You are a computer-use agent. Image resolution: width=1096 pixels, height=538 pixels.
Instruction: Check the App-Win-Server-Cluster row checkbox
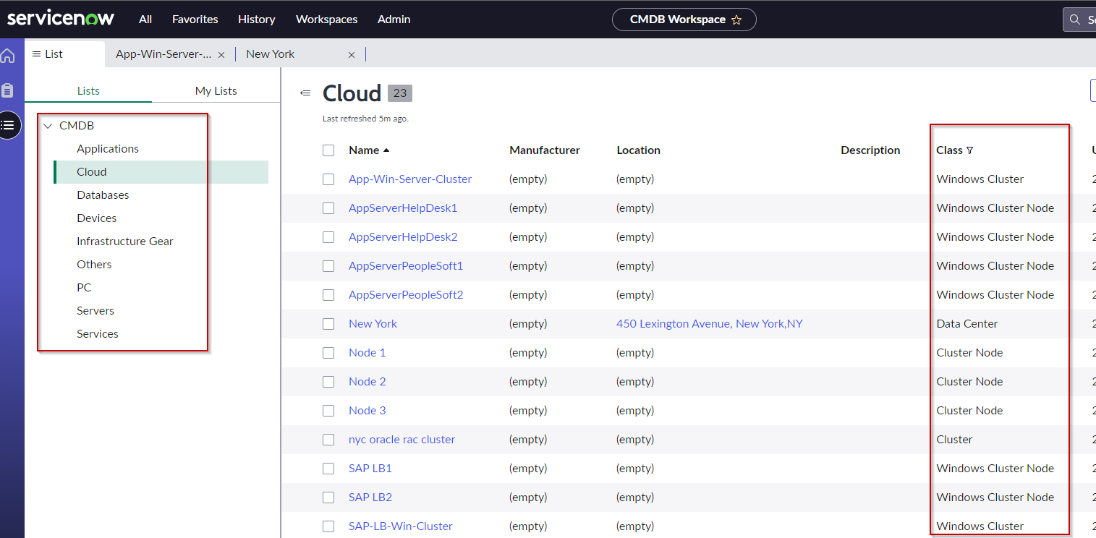click(328, 179)
